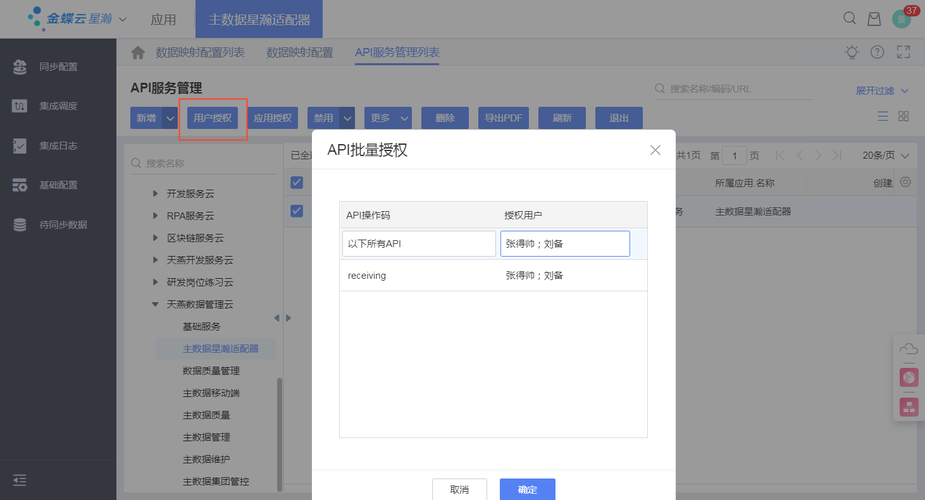This screenshot has width=925, height=500.
Task: Expand 开发服务云 tree node
Action: (x=156, y=194)
